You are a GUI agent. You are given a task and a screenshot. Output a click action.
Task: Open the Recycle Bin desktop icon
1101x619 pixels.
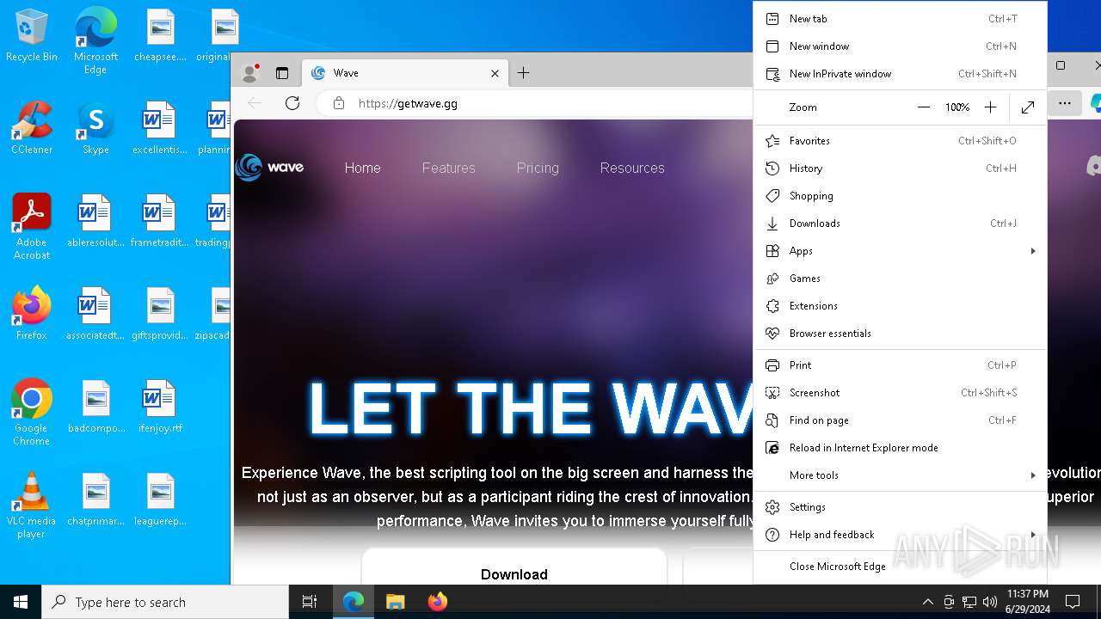(32, 36)
